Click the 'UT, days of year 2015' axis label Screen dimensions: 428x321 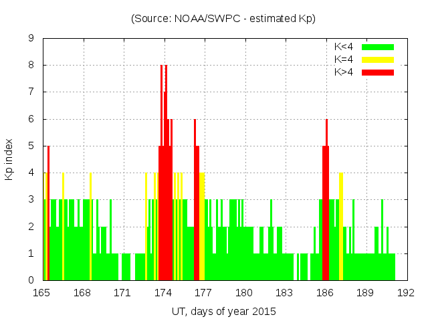pyautogui.click(x=223, y=311)
